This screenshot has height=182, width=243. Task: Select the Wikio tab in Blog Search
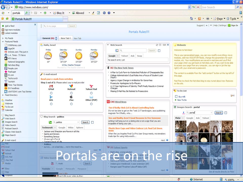(71, 128)
